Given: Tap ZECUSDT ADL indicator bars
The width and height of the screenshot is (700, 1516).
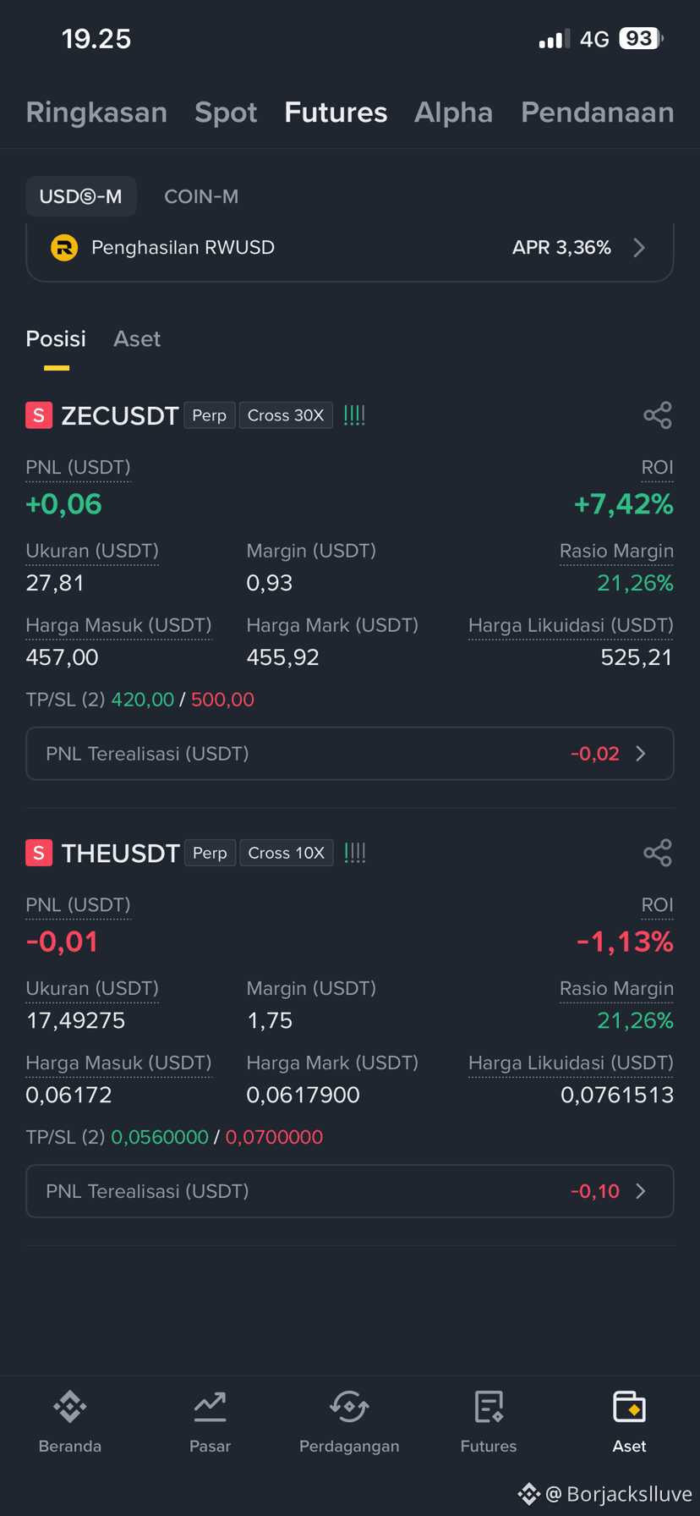Looking at the screenshot, I should point(354,415).
